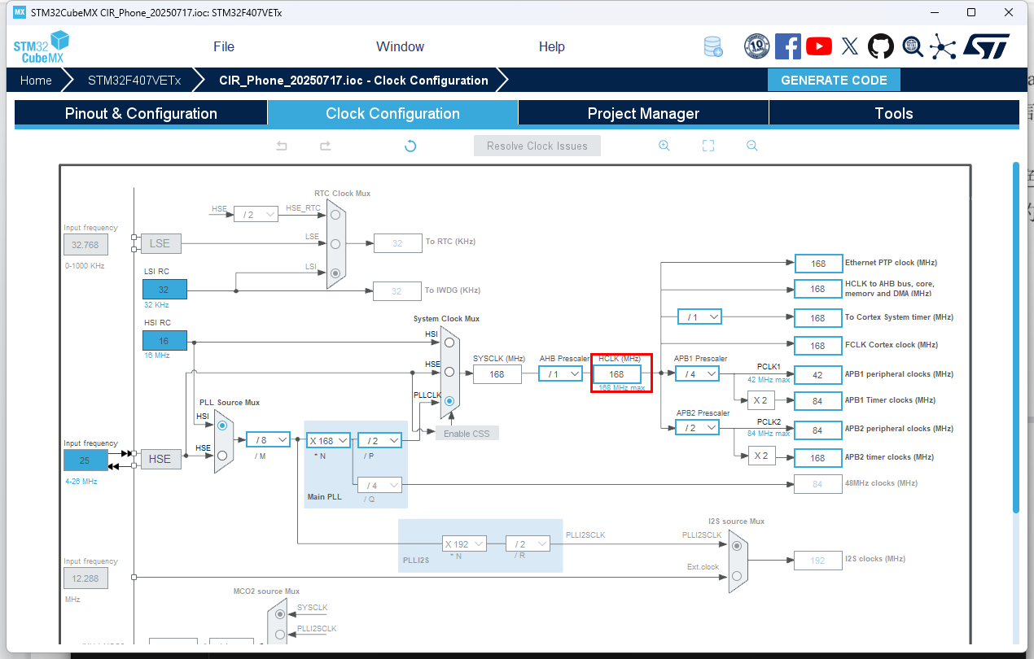Click the 12.288 input frequency field
1034x659 pixels.
(85, 578)
